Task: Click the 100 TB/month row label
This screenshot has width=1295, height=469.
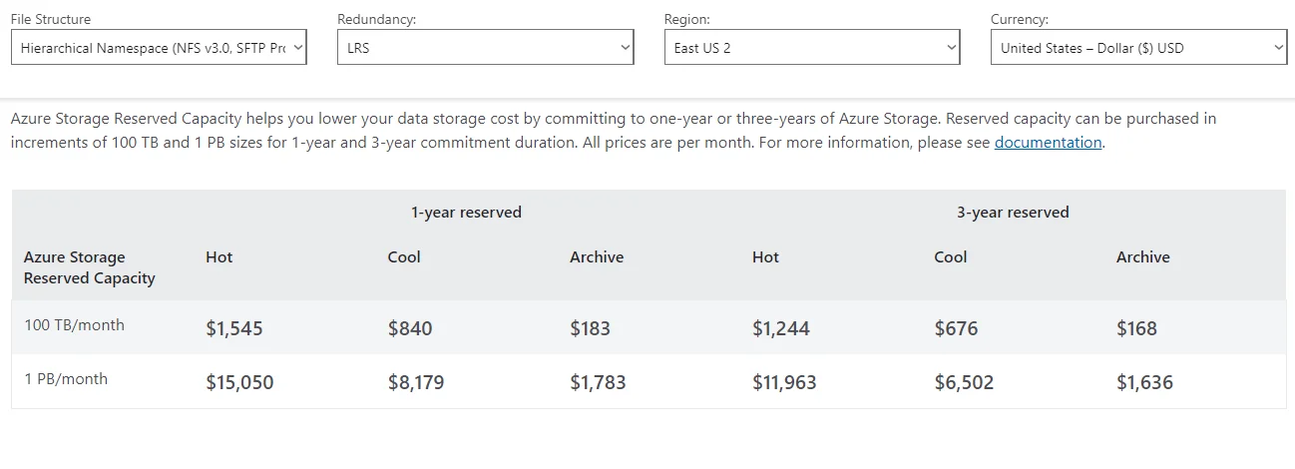Action: point(74,325)
